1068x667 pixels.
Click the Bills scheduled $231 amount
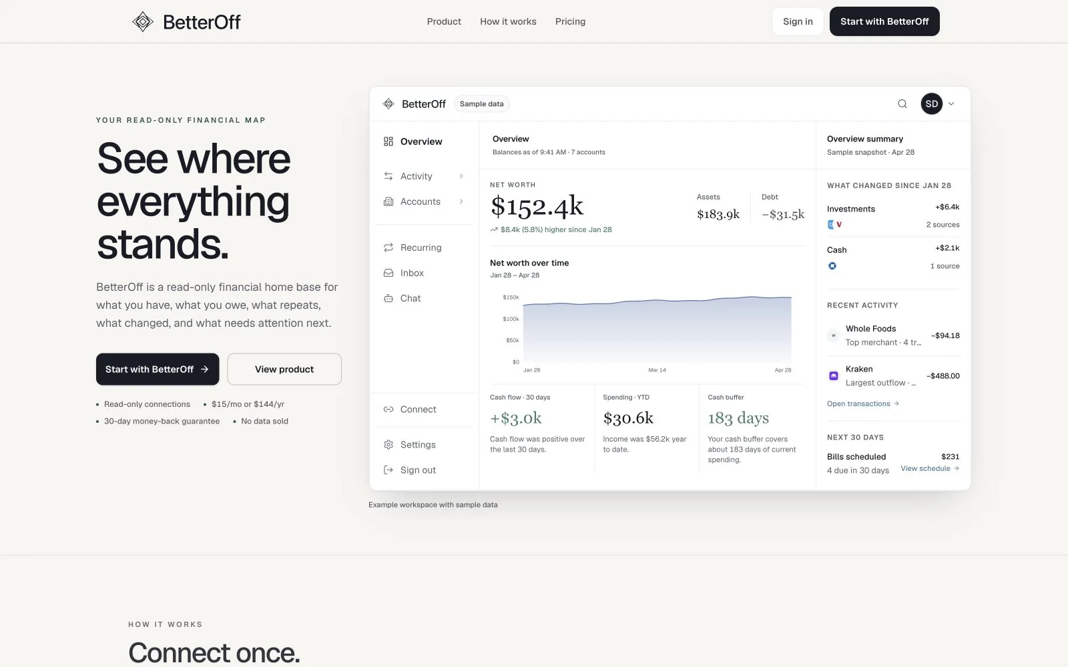[x=950, y=457]
